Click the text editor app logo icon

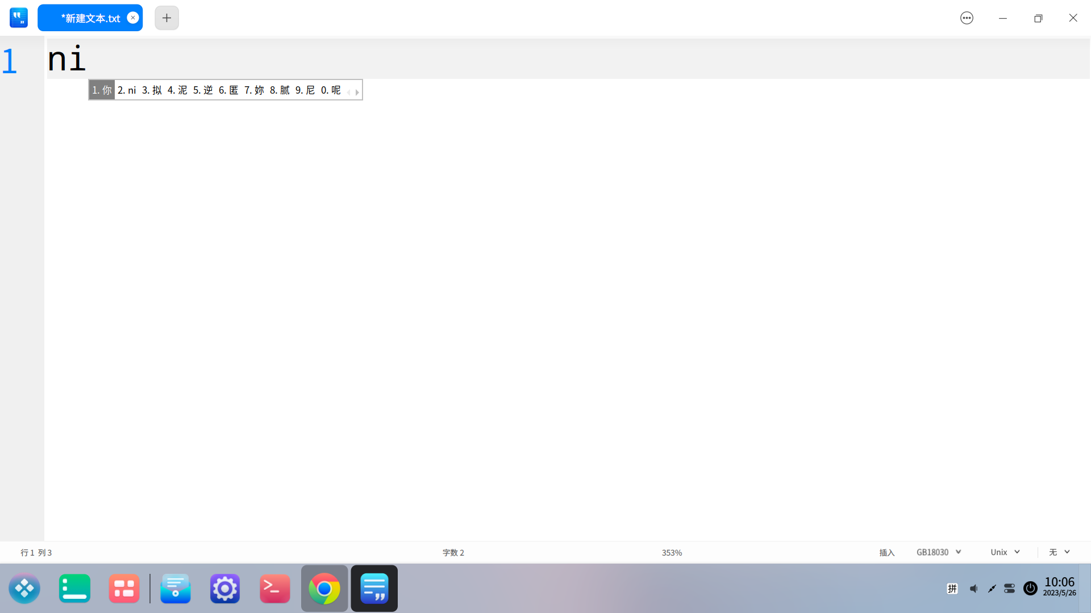(x=19, y=18)
